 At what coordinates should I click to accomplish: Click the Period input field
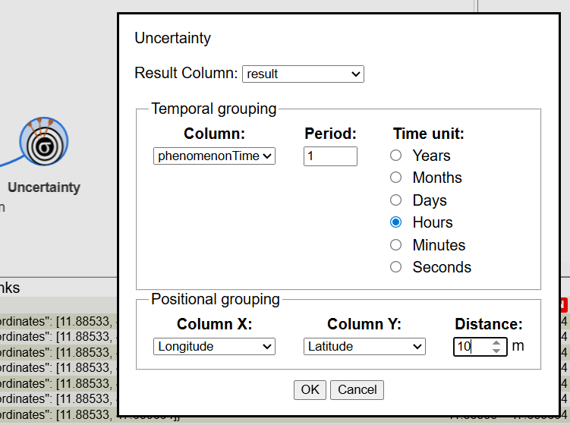pyautogui.click(x=329, y=156)
